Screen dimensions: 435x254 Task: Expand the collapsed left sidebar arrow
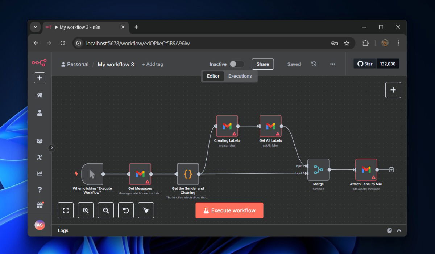pos(51,148)
